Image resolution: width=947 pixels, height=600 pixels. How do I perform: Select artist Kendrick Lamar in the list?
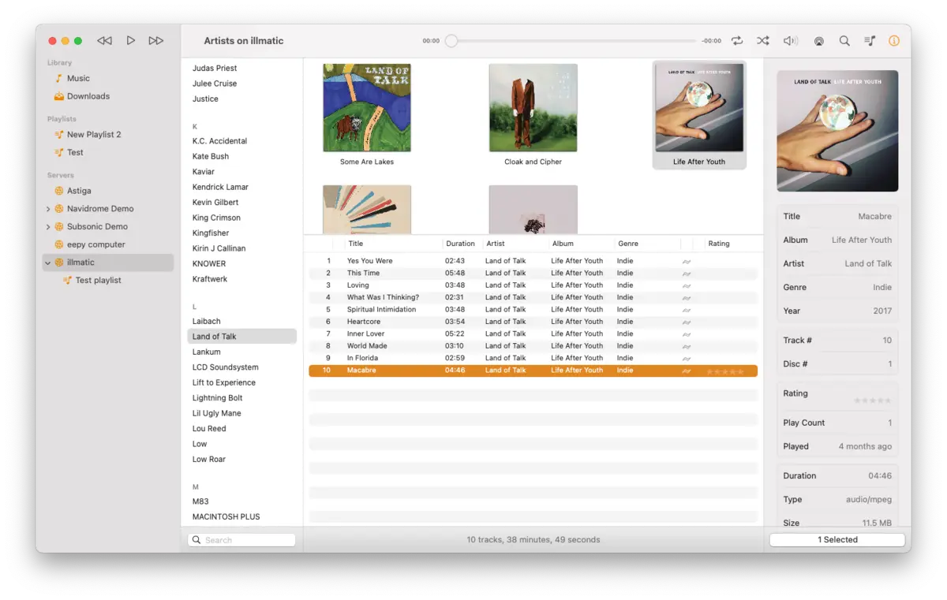click(x=220, y=187)
